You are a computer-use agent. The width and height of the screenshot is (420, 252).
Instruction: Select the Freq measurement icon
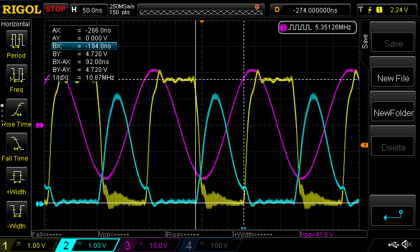(17, 75)
